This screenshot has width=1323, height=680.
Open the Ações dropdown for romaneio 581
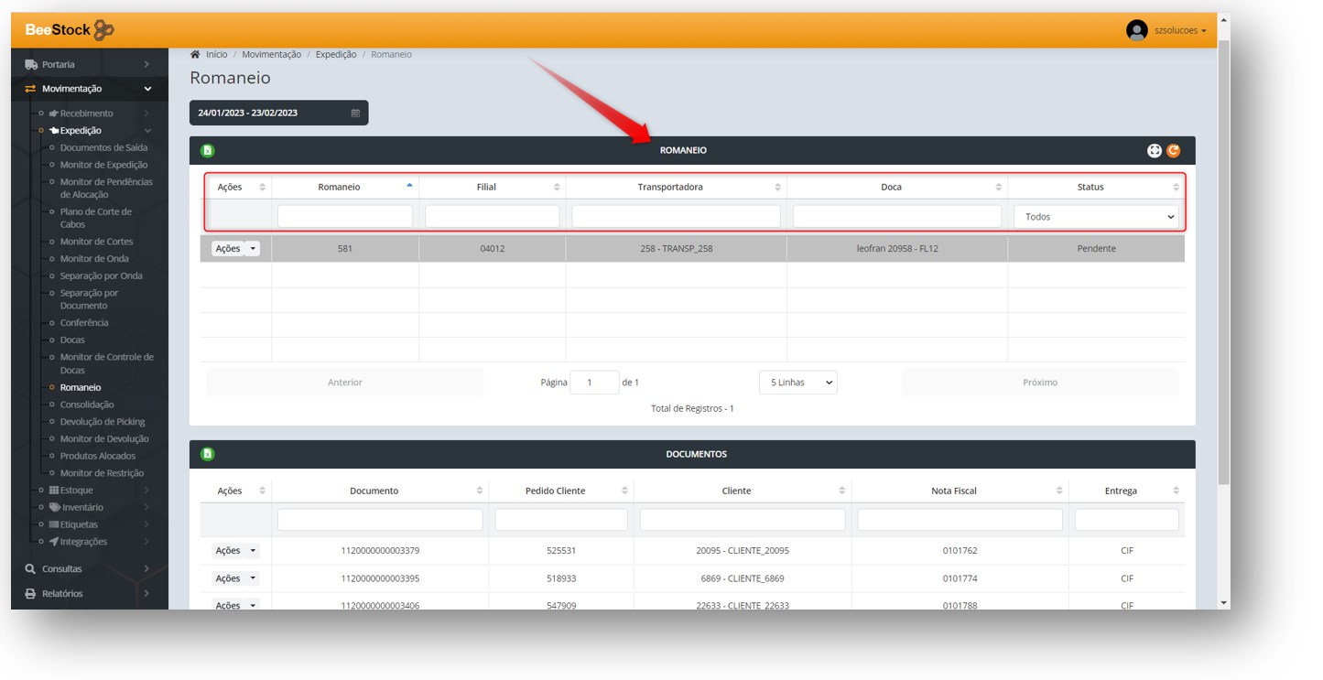[x=235, y=249]
